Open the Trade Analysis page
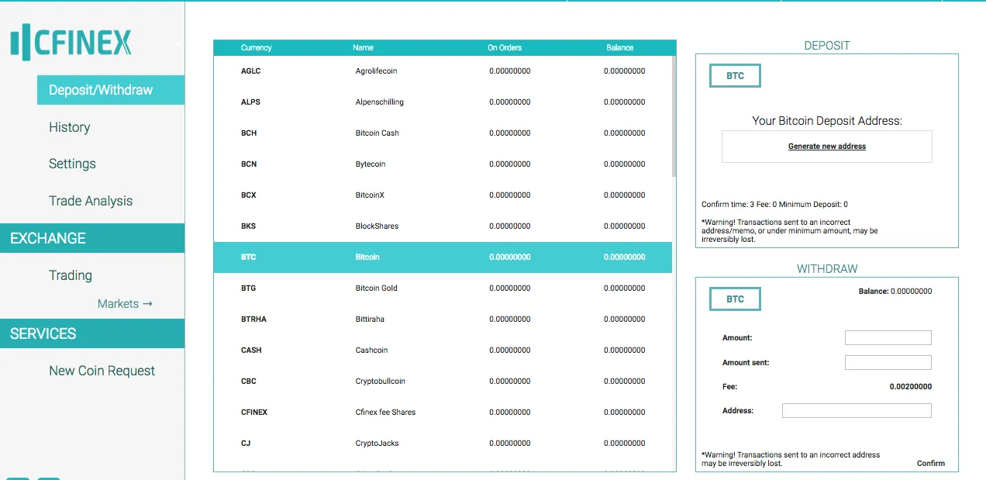 (91, 201)
